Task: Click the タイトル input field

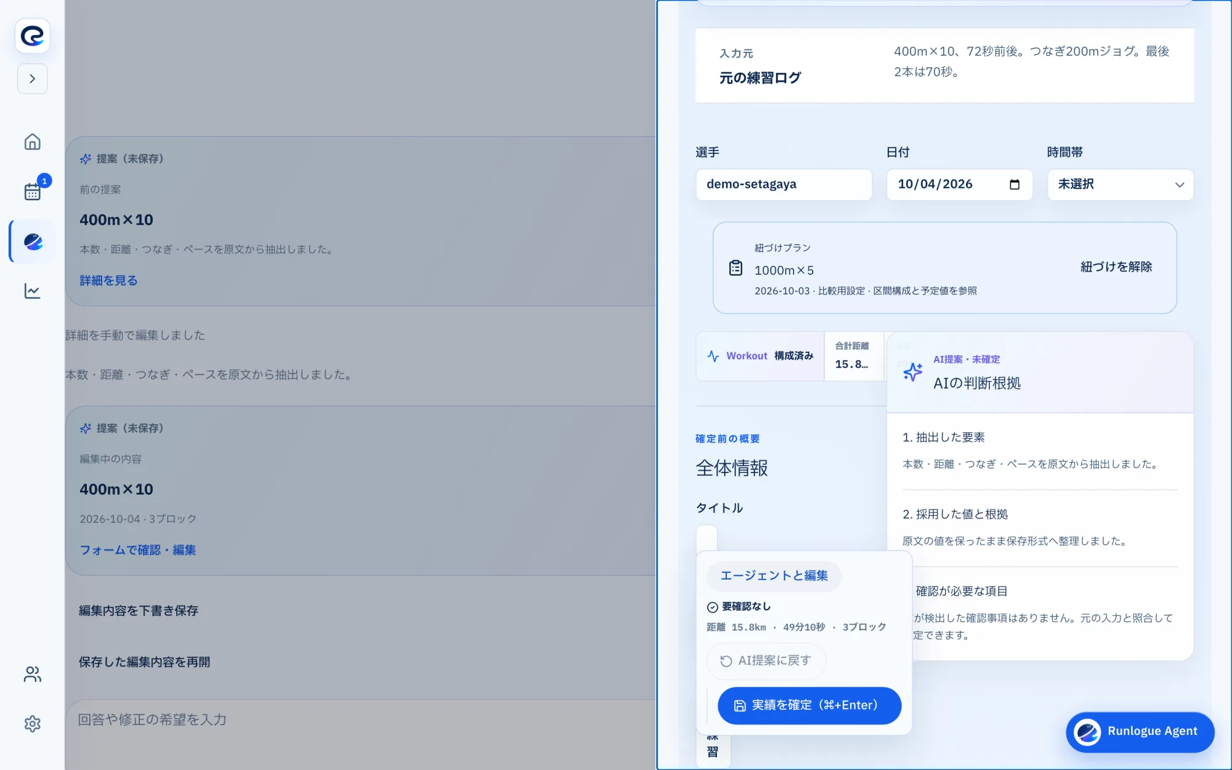Action: [707, 538]
